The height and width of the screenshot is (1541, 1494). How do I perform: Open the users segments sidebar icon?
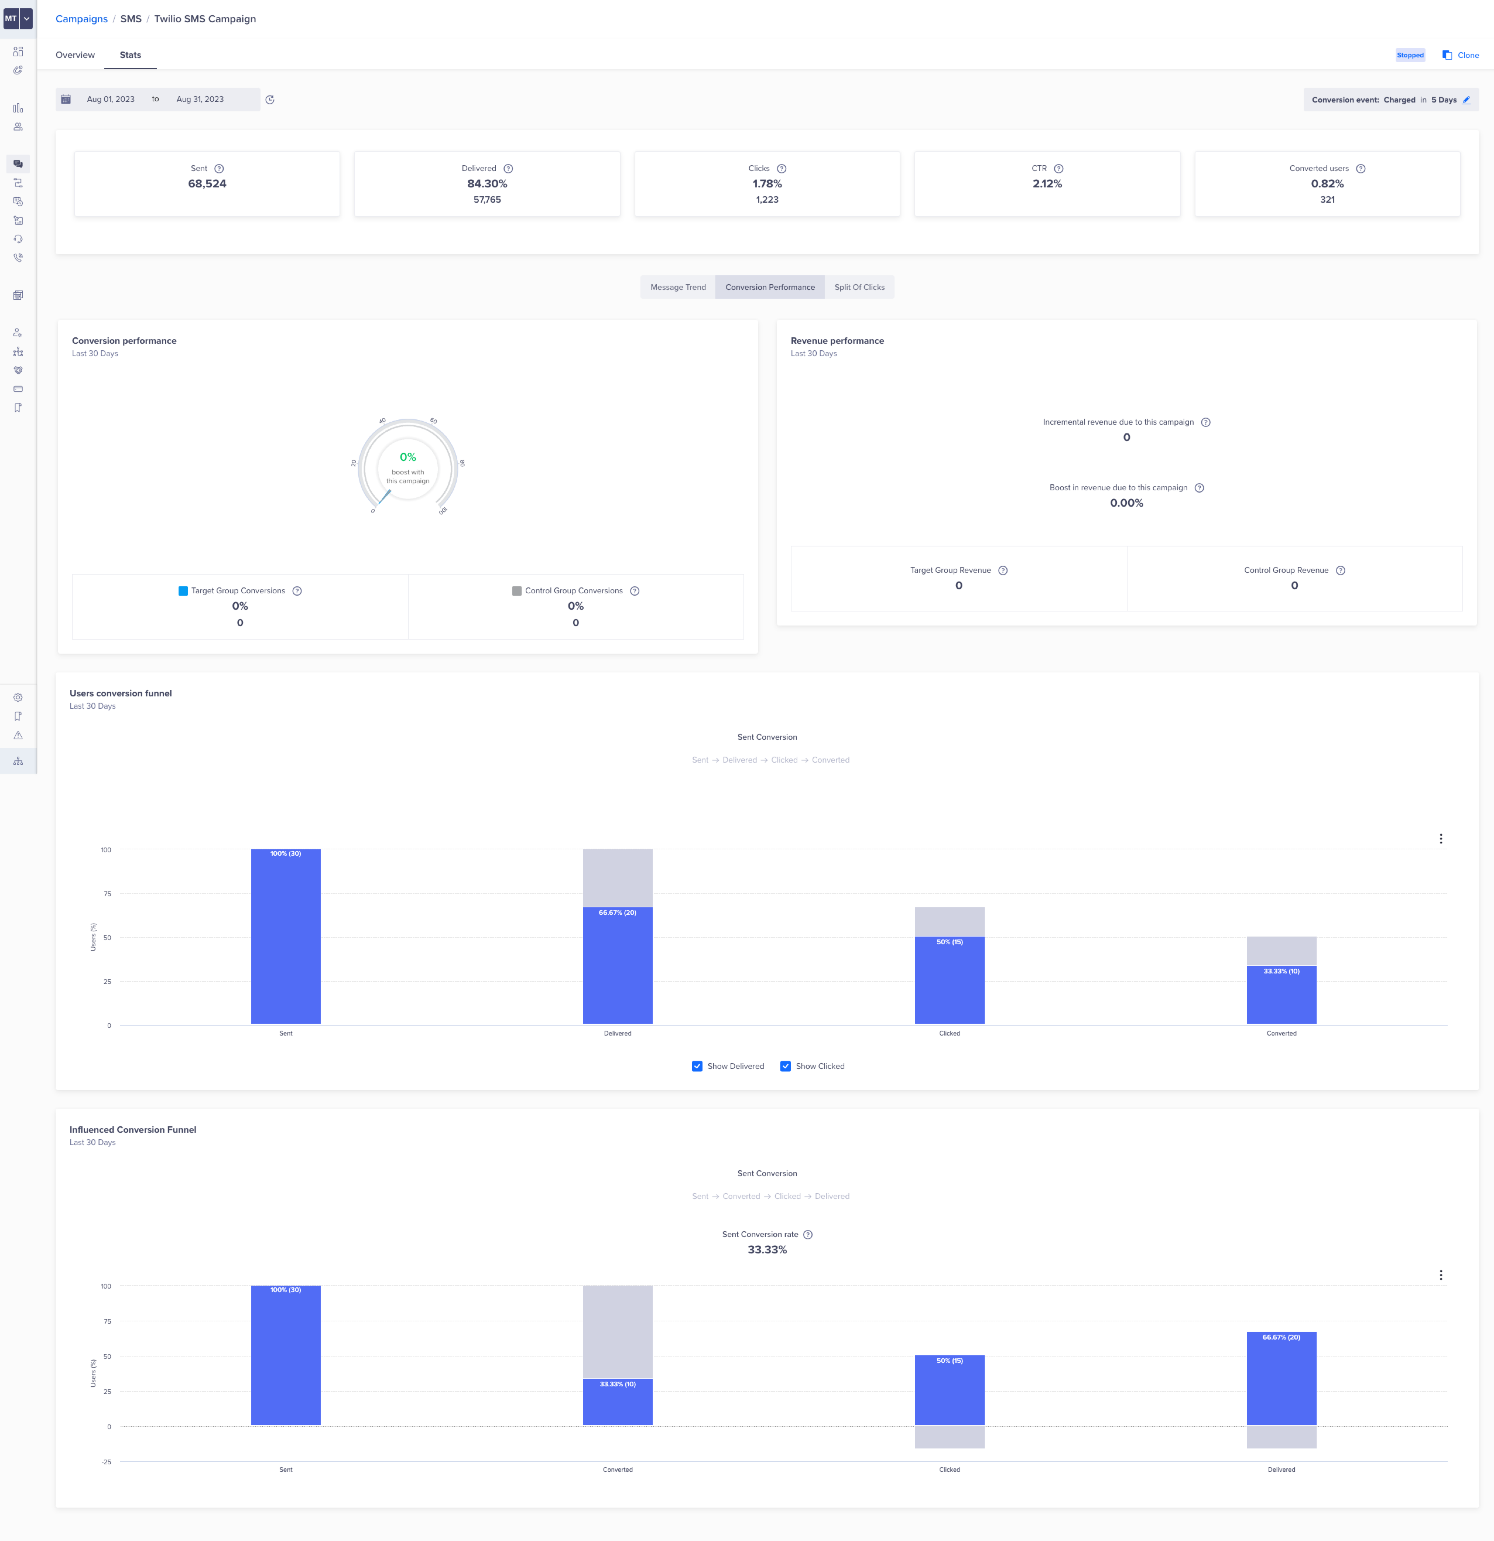click(18, 127)
